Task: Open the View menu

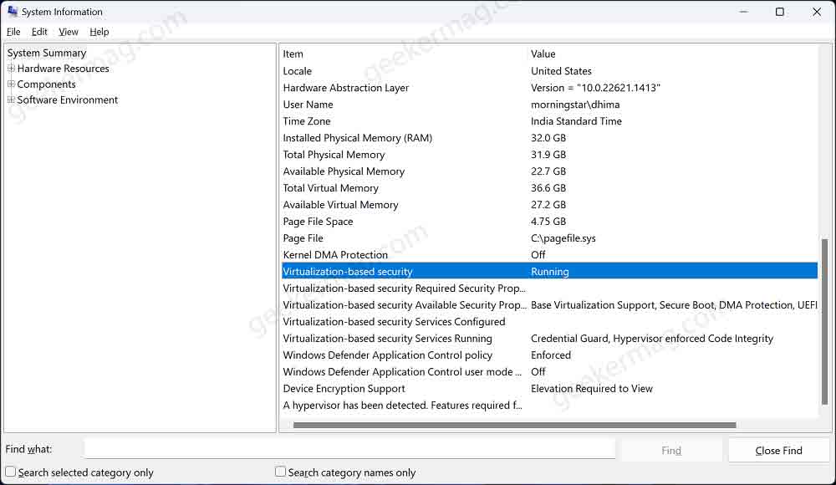Action: (x=69, y=32)
